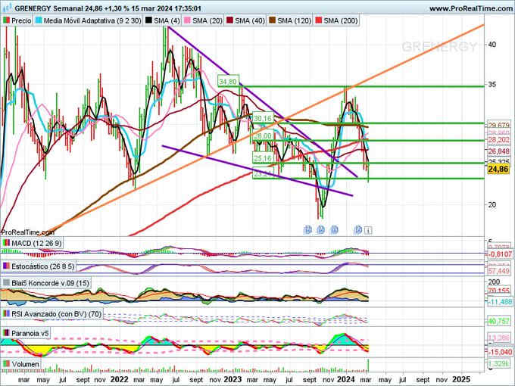
Task: Open the event document icon near Feb 2024
Action: click(358, 230)
